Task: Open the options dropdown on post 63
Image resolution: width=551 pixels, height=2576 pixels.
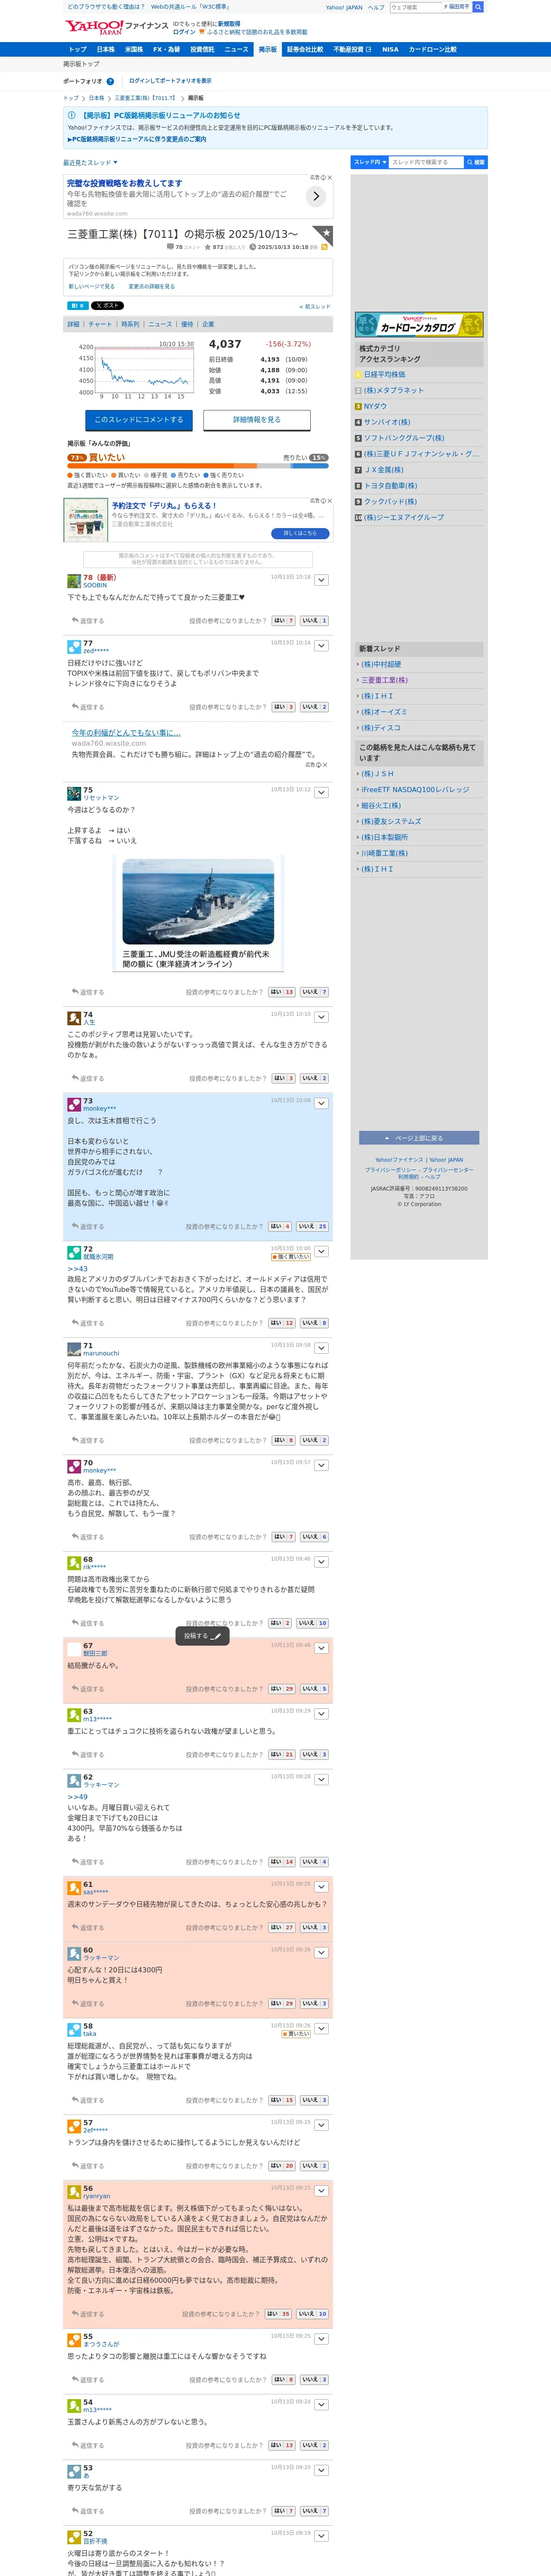Action: (x=322, y=1714)
